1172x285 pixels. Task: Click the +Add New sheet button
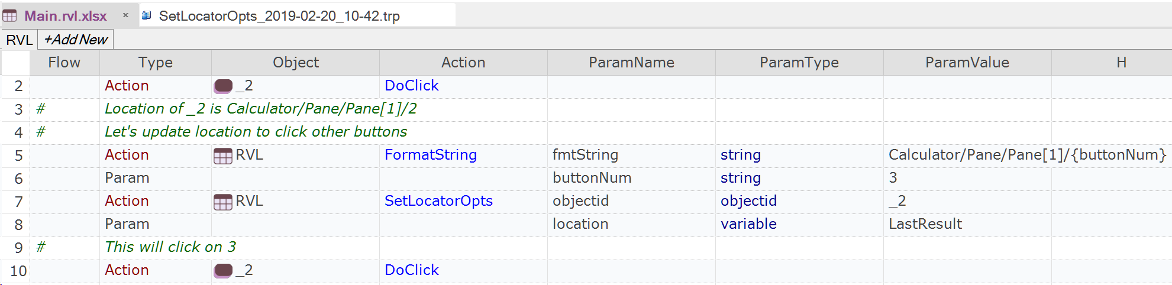[76, 40]
